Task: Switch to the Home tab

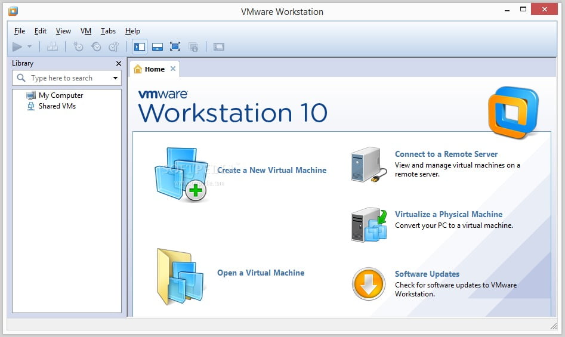Action: coord(155,69)
